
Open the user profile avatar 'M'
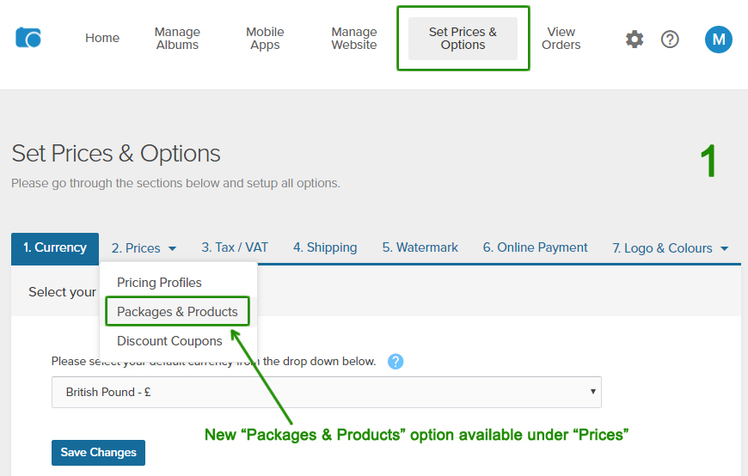(x=718, y=39)
